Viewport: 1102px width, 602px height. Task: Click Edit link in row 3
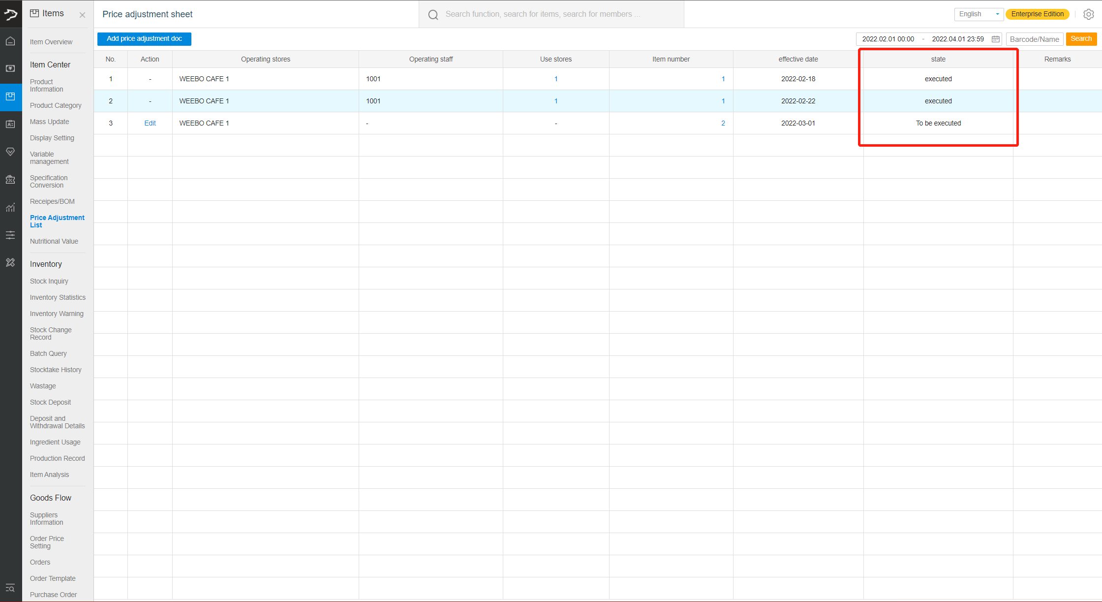(x=150, y=123)
